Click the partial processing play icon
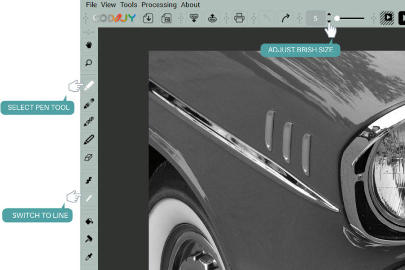The width and height of the screenshot is (405, 270). [387, 18]
